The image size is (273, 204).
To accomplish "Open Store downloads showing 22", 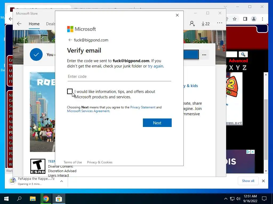I will point(206,24).
